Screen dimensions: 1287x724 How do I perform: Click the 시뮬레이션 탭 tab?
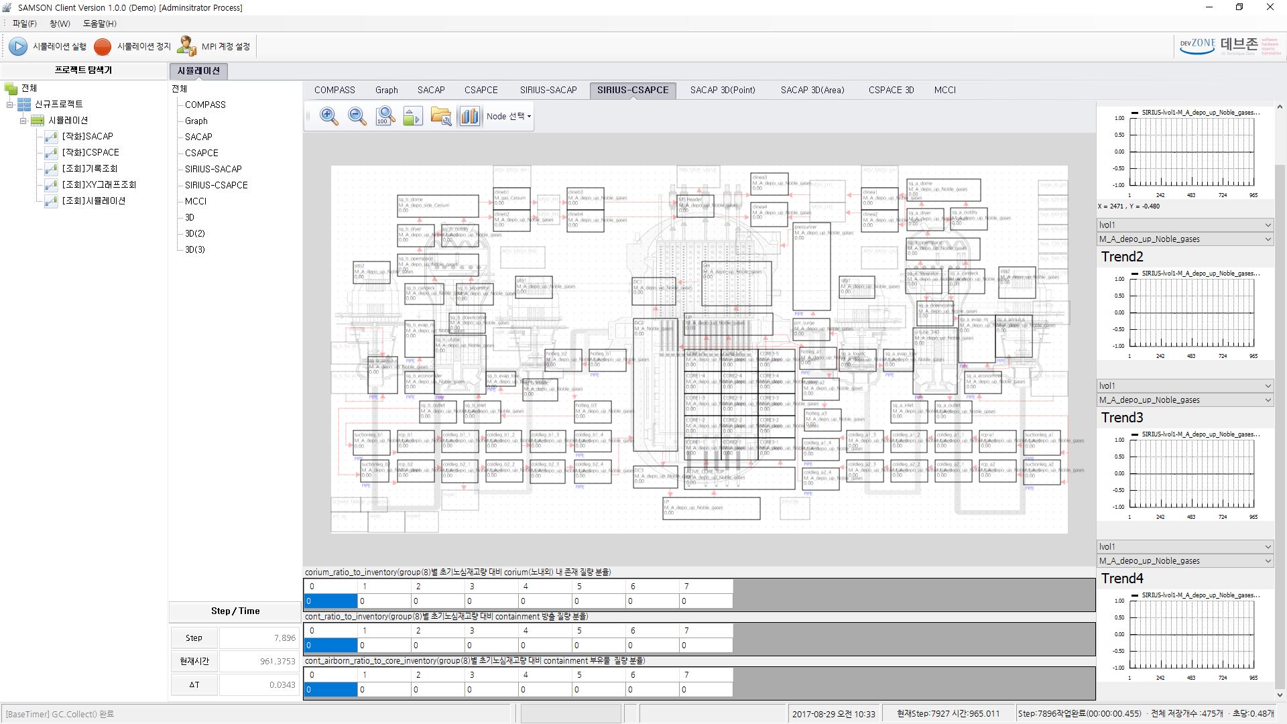point(198,70)
